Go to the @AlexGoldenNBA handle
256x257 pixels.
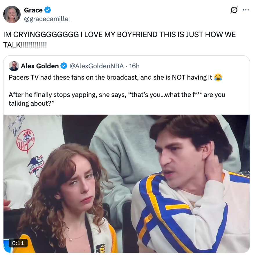point(97,66)
